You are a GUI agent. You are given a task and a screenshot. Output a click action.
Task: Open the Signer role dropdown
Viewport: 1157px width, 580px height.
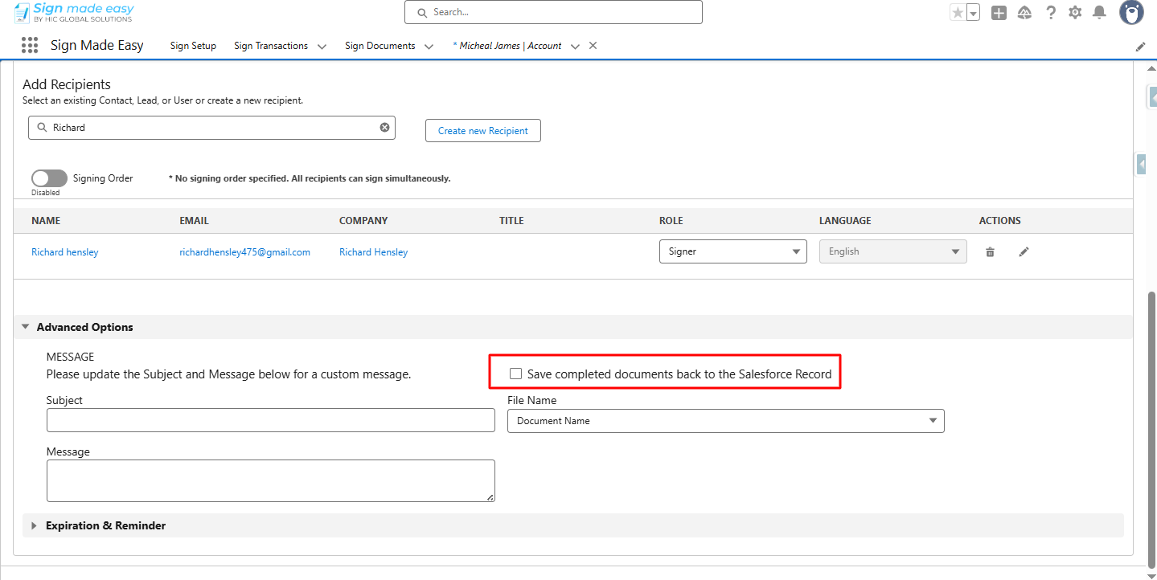pyautogui.click(x=732, y=251)
